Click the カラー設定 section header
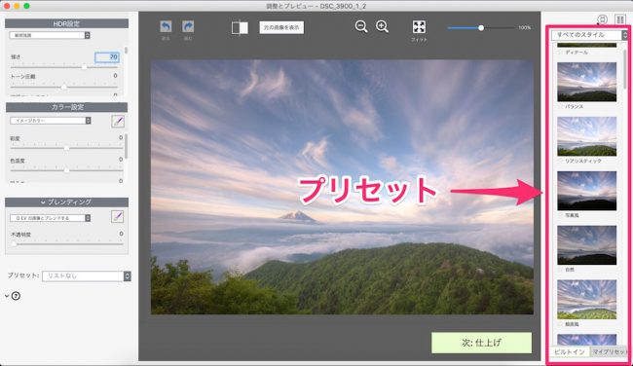Image resolution: width=633 pixels, height=366 pixels. coord(66,107)
